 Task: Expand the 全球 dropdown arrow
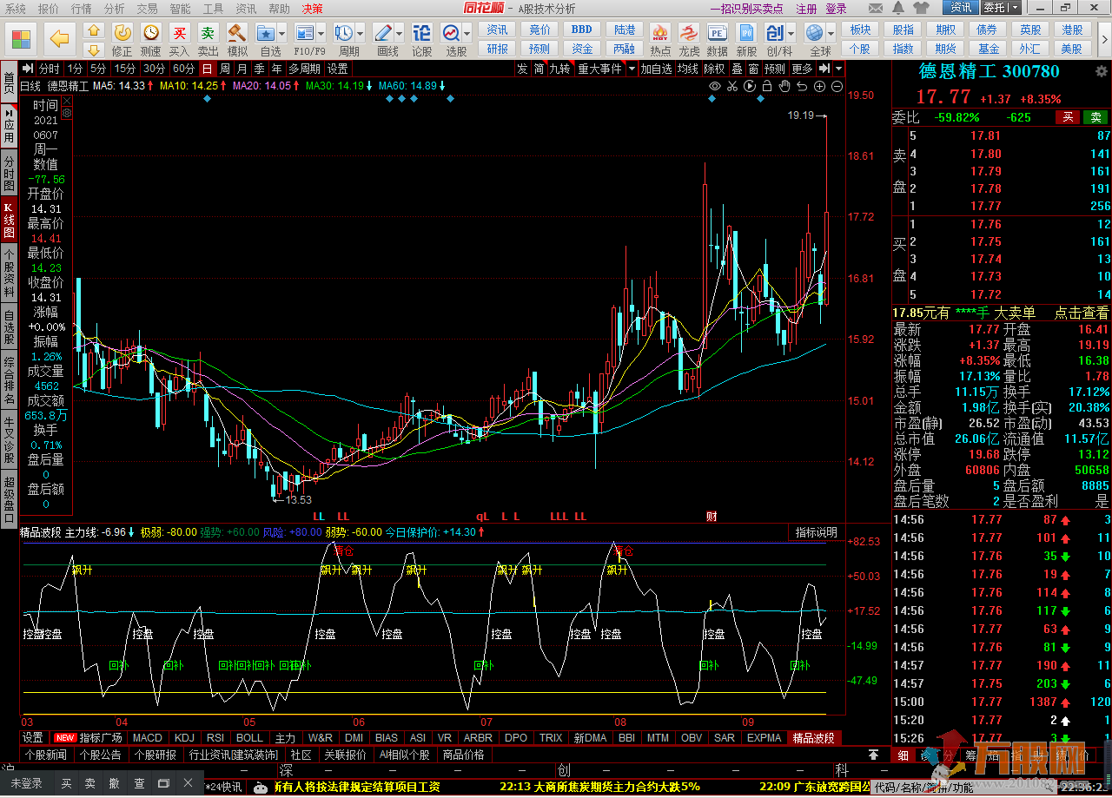pos(831,34)
